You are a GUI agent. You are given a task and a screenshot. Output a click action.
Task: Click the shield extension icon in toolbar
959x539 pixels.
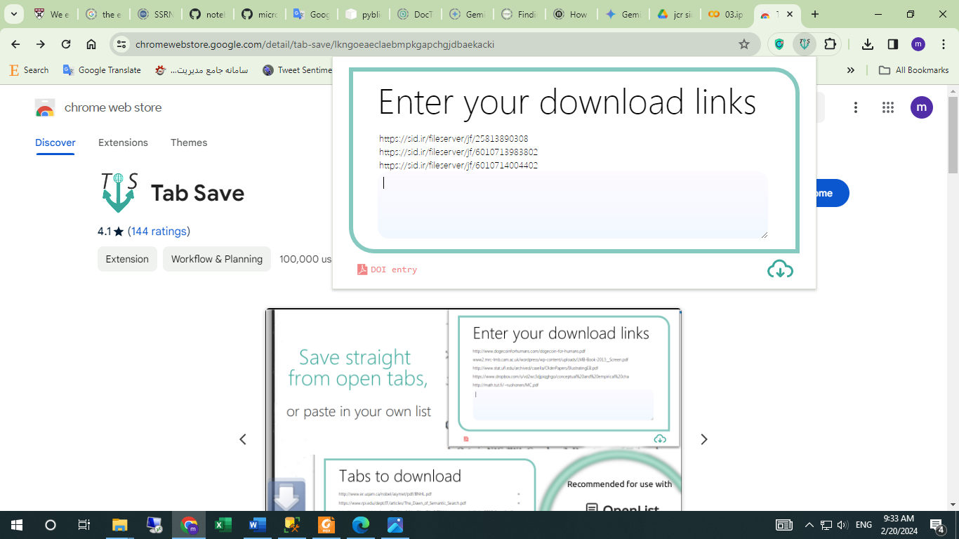[779, 44]
